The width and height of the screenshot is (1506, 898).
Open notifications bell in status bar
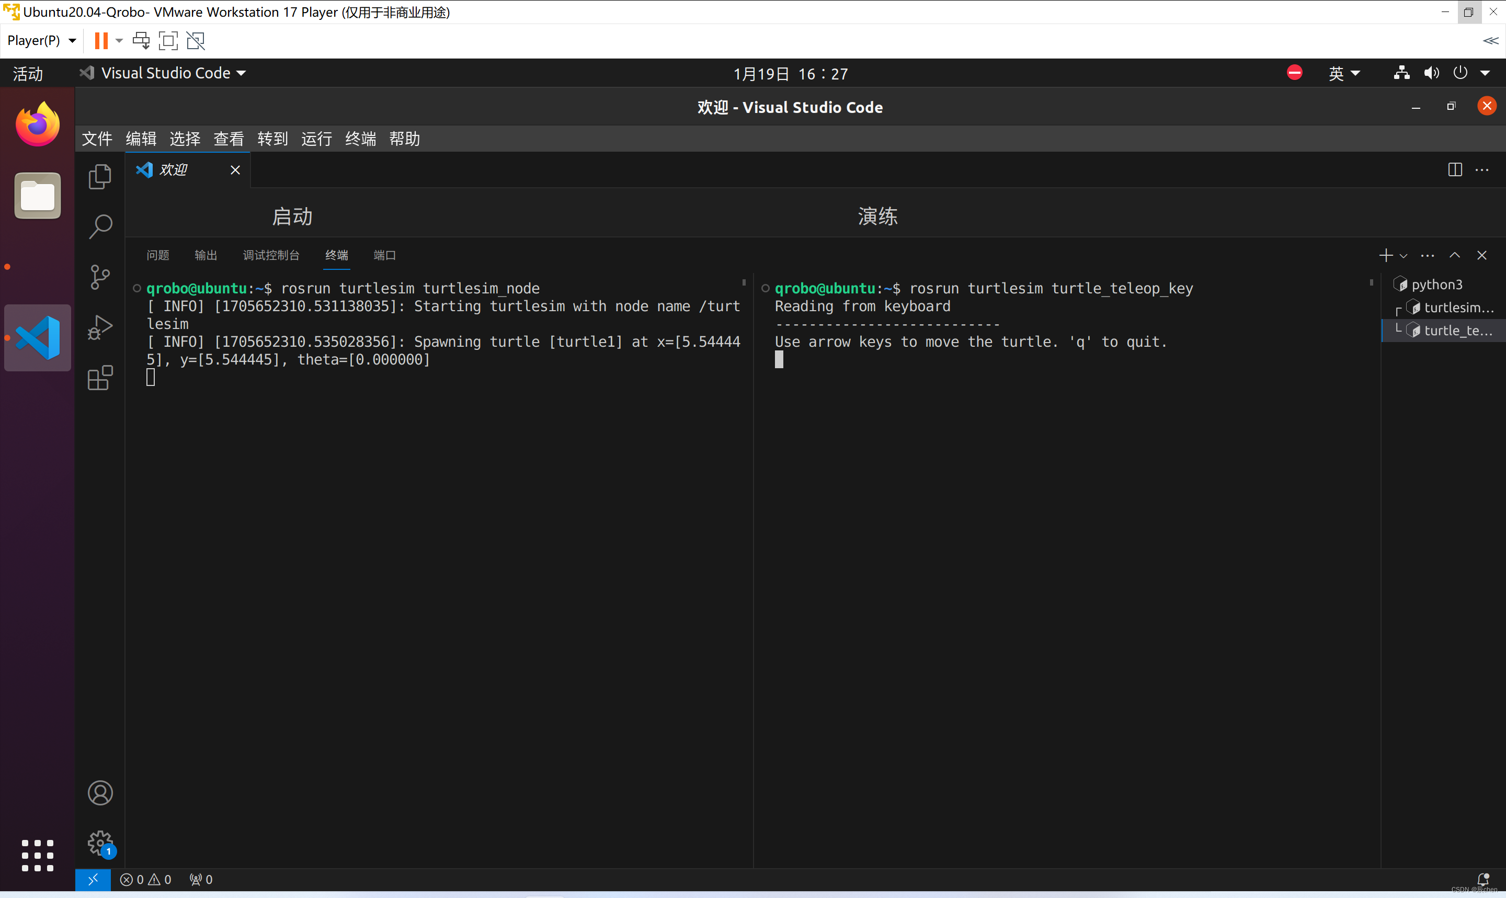(1483, 879)
